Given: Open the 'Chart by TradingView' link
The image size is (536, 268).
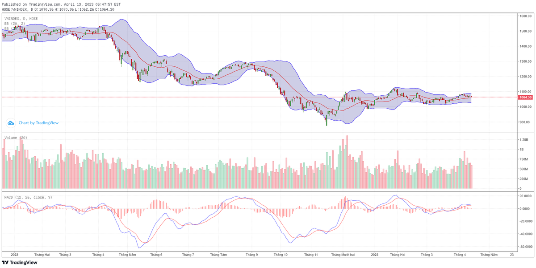Looking at the screenshot, I should (38, 123).
